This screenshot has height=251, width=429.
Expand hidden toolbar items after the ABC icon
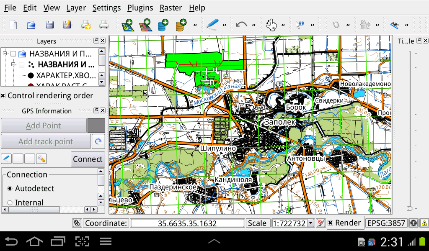(406, 24)
